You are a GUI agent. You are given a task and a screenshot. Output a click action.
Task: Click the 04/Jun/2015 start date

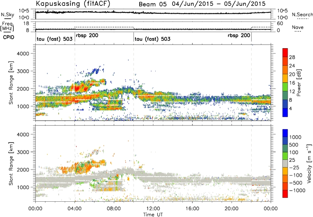pos(192,4)
